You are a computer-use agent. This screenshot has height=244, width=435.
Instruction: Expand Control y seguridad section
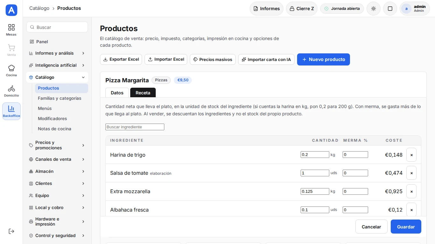[x=57, y=235]
